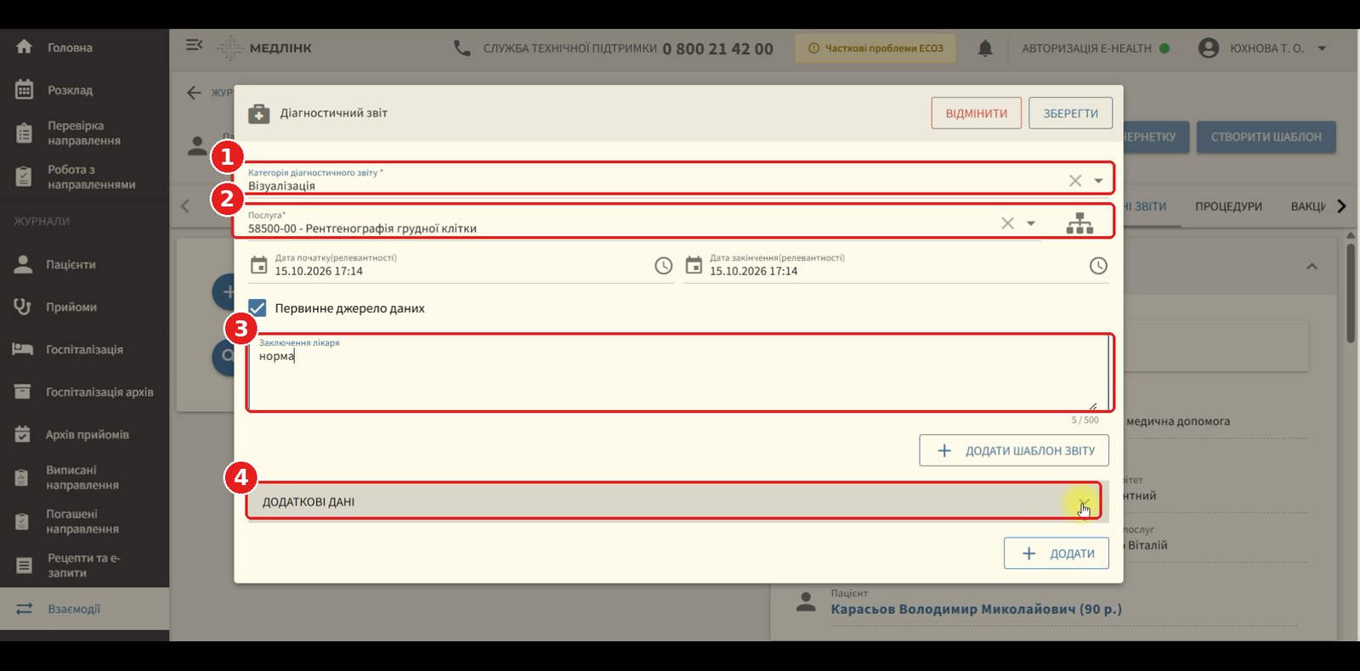Open Рецепти та е-запити in sidebar
Image resolution: width=1360 pixels, height=671 pixels.
tap(84, 565)
